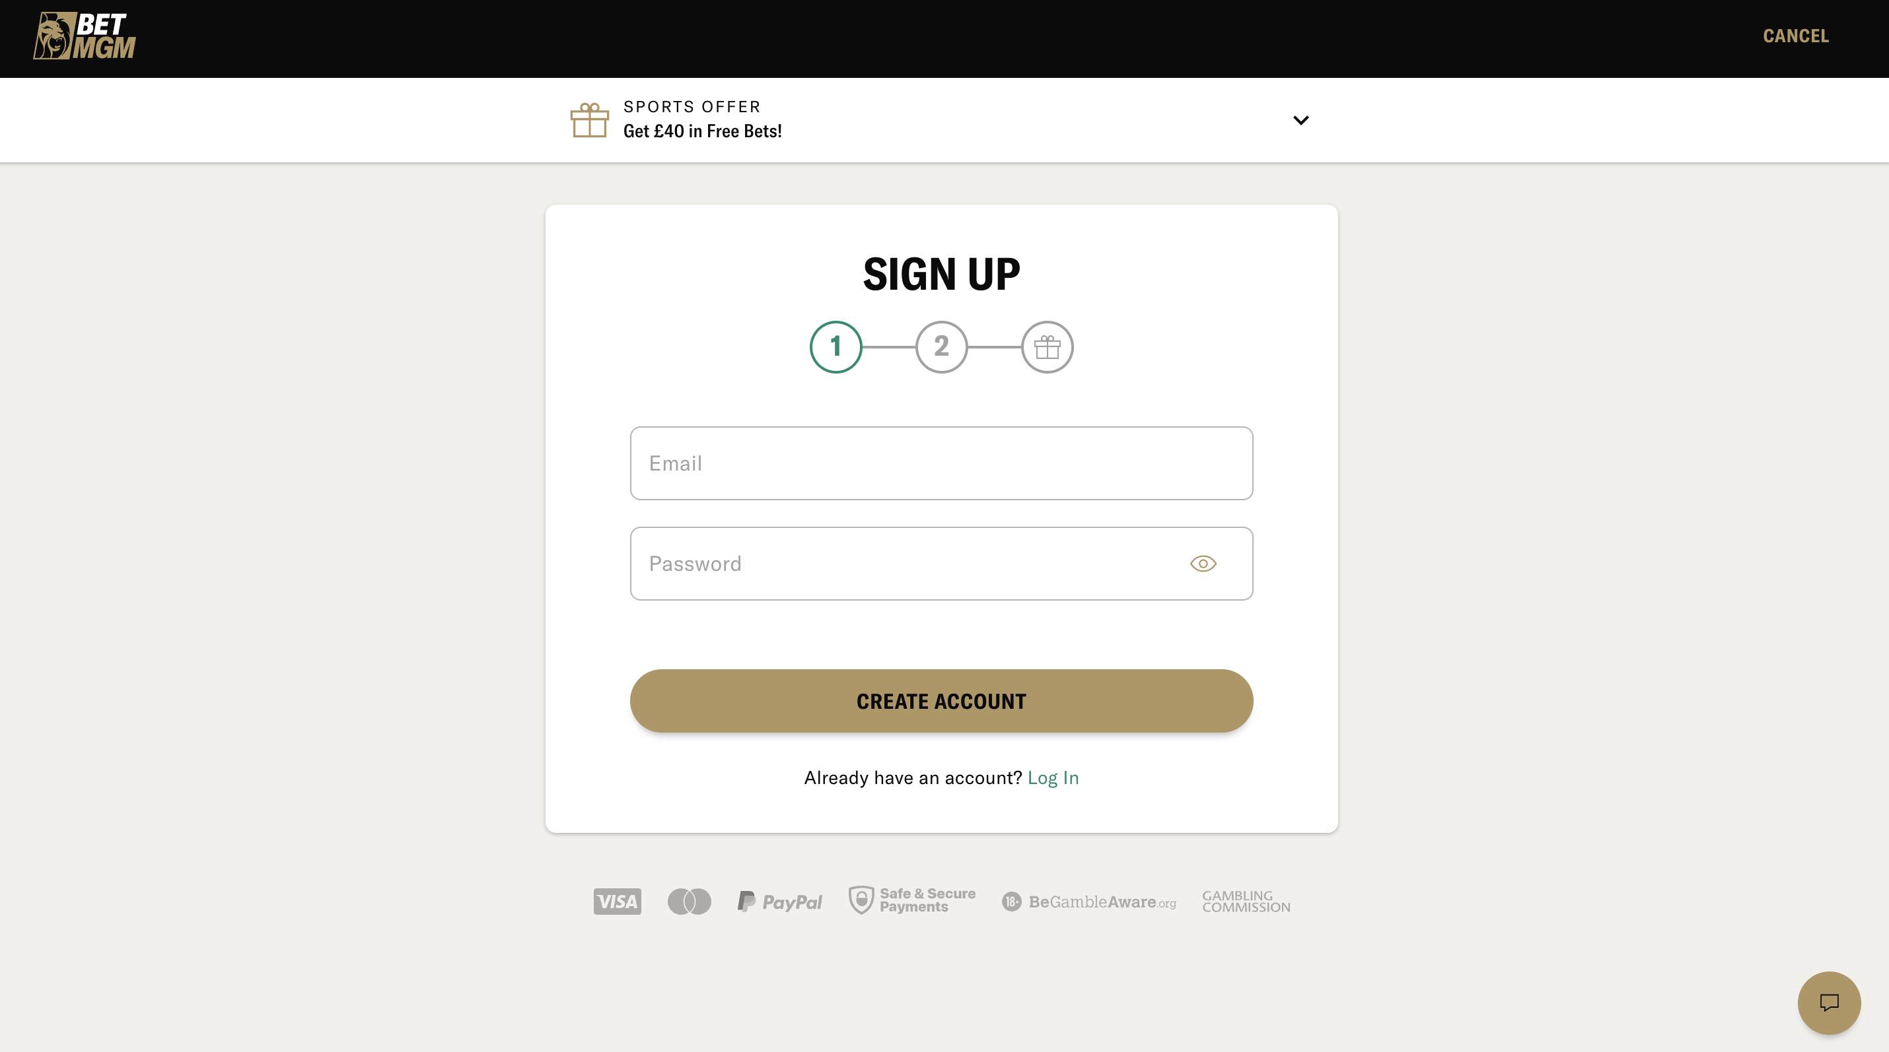The height and width of the screenshot is (1052, 1889).
Task: Click the SPORTS OFFER label text
Action: [x=692, y=106]
